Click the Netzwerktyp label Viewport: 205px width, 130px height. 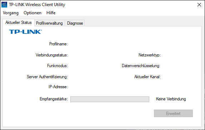coord(150,55)
